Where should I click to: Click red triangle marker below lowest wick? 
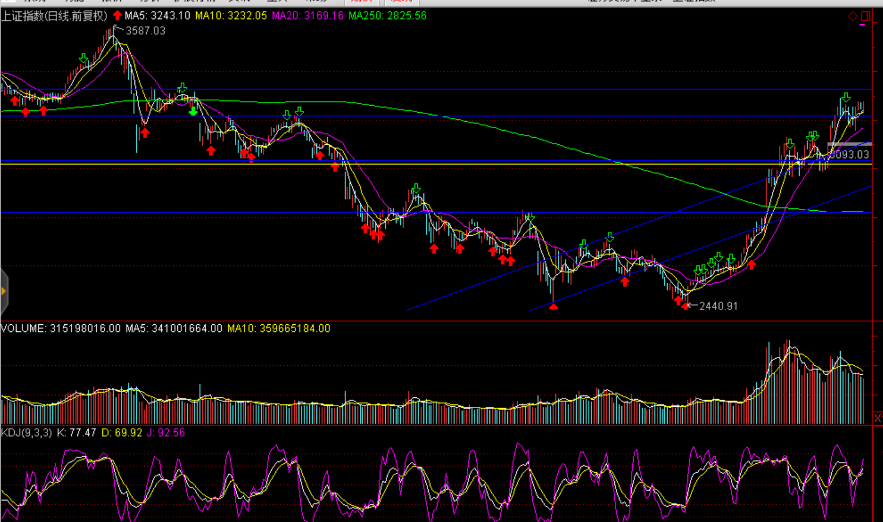(554, 306)
